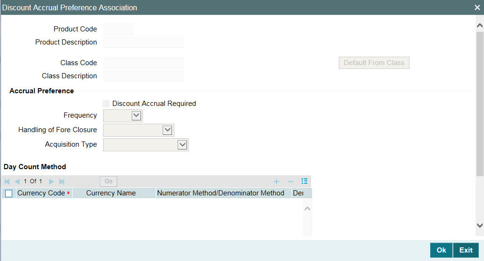This screenshot has height=261, width=484.
Task: Select the Currency Name column header
Action: 111,193
